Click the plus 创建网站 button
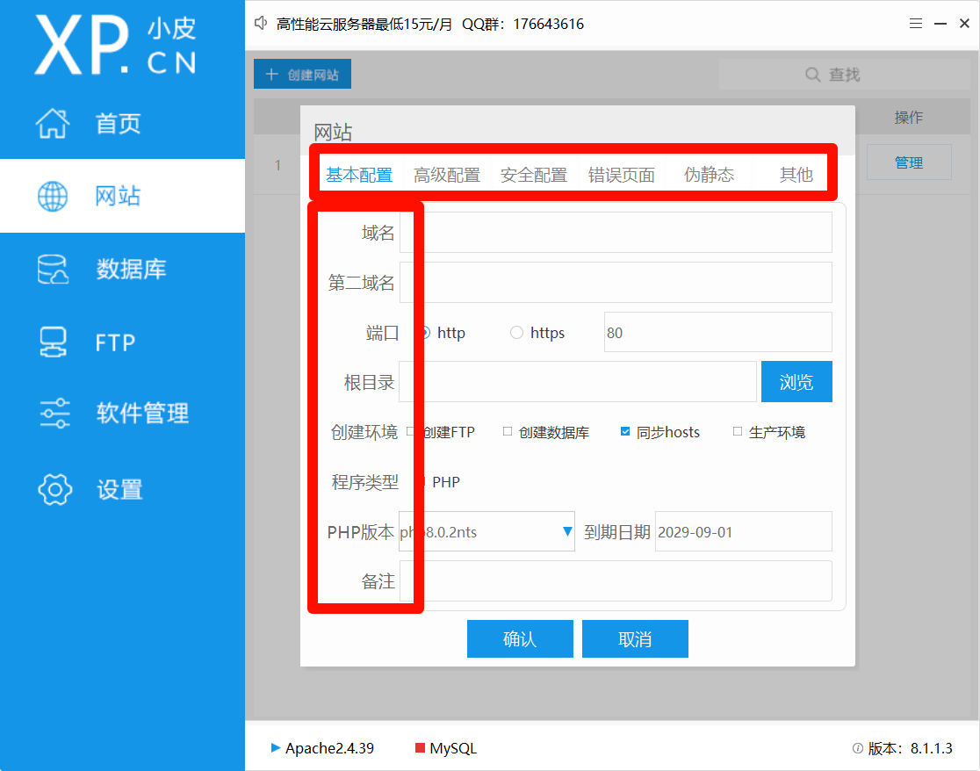980x771 pixels. 302,75
